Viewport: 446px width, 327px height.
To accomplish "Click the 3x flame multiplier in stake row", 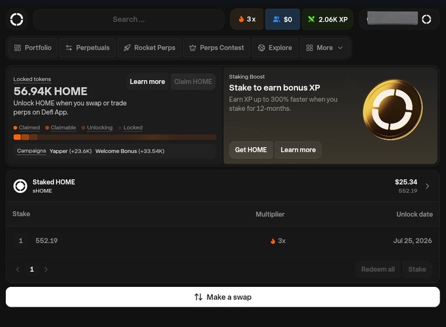I will point(278,241).
